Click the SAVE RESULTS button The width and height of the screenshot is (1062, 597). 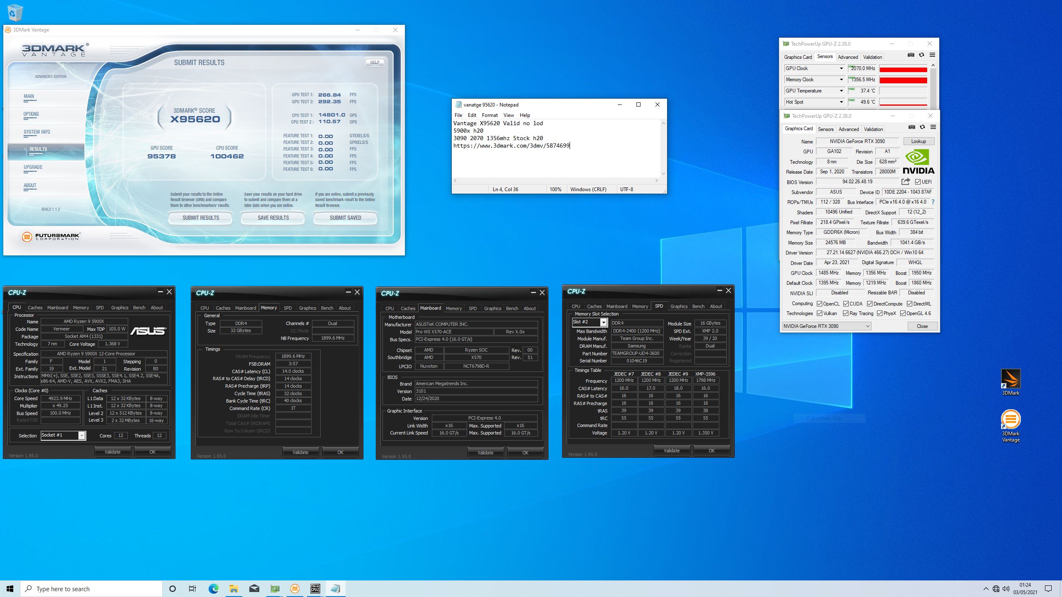click(273, 218)
